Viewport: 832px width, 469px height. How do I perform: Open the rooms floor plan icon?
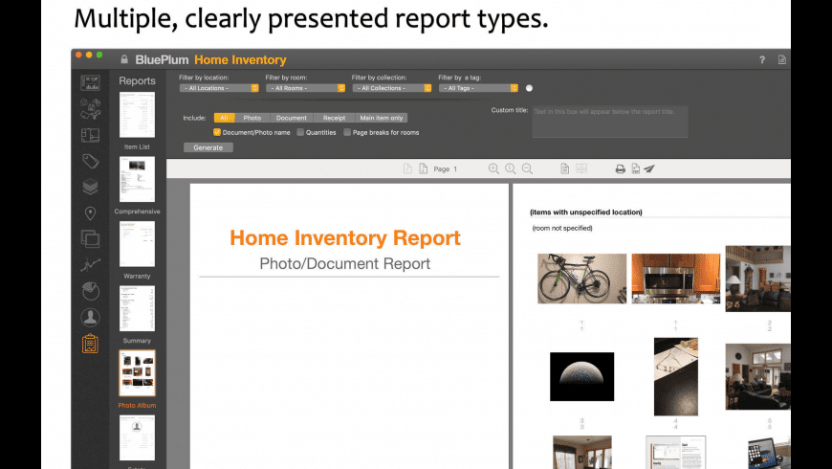click(90, 135)
